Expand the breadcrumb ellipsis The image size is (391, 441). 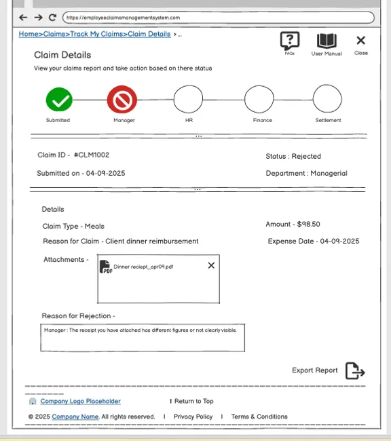point(180,35)
